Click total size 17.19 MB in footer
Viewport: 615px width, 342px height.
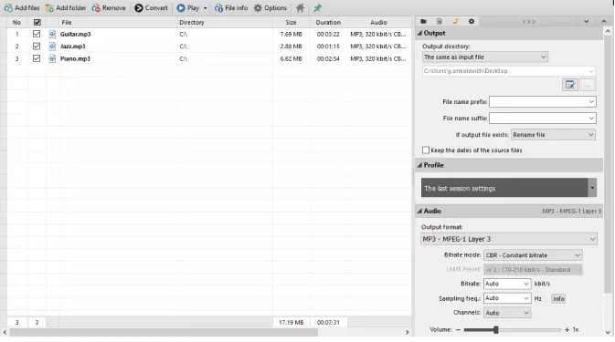coord(291,323)
